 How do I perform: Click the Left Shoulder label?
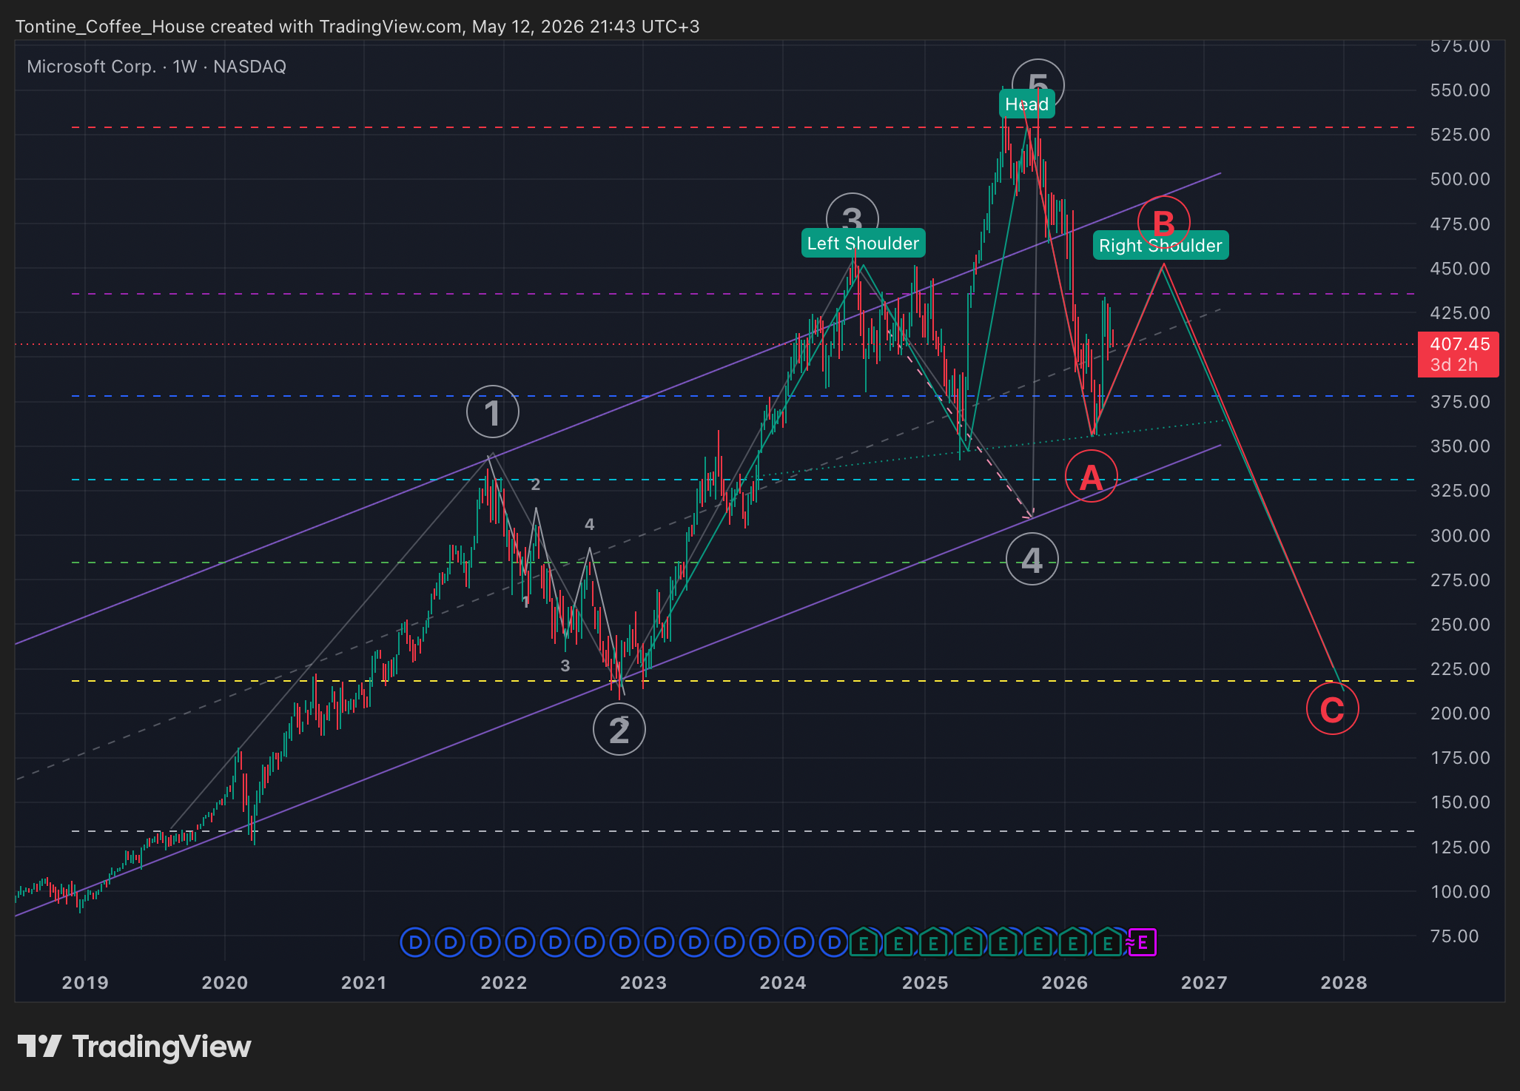coord(863,244)
